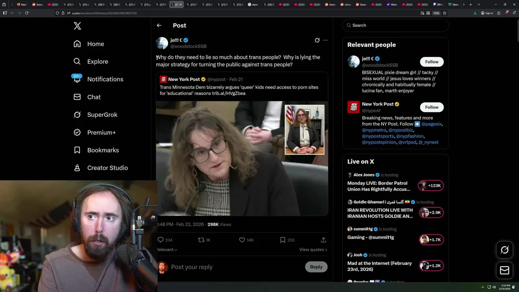Open the quoted post's main image

pyautogui.click(x=242, y=159)
